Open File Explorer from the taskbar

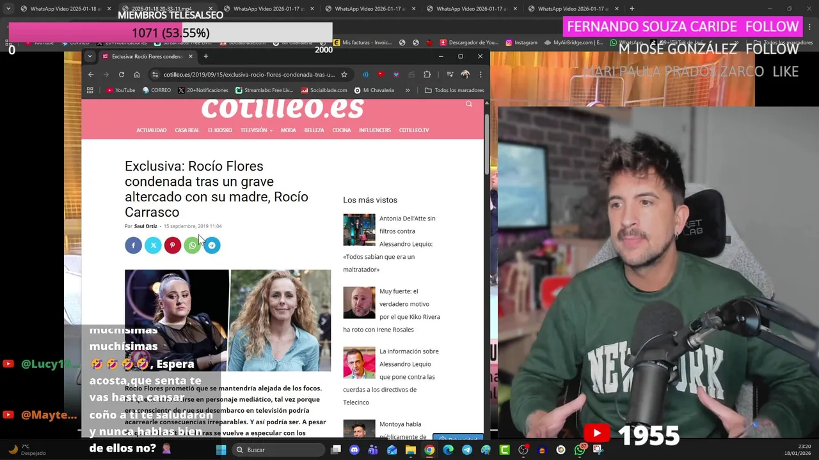coord(411,450)
